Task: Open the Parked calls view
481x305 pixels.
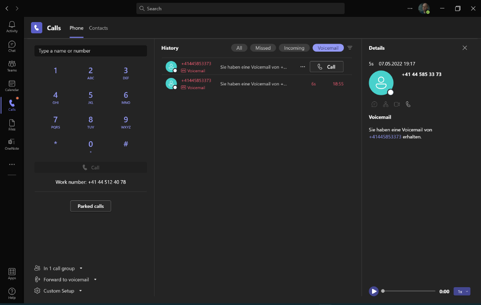Action: tap(90, 206)
